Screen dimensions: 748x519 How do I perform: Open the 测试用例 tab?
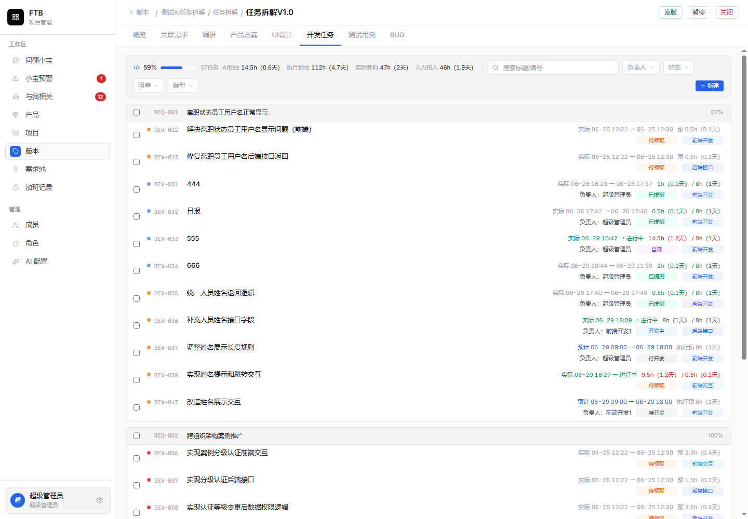click(x=362, y=35)
